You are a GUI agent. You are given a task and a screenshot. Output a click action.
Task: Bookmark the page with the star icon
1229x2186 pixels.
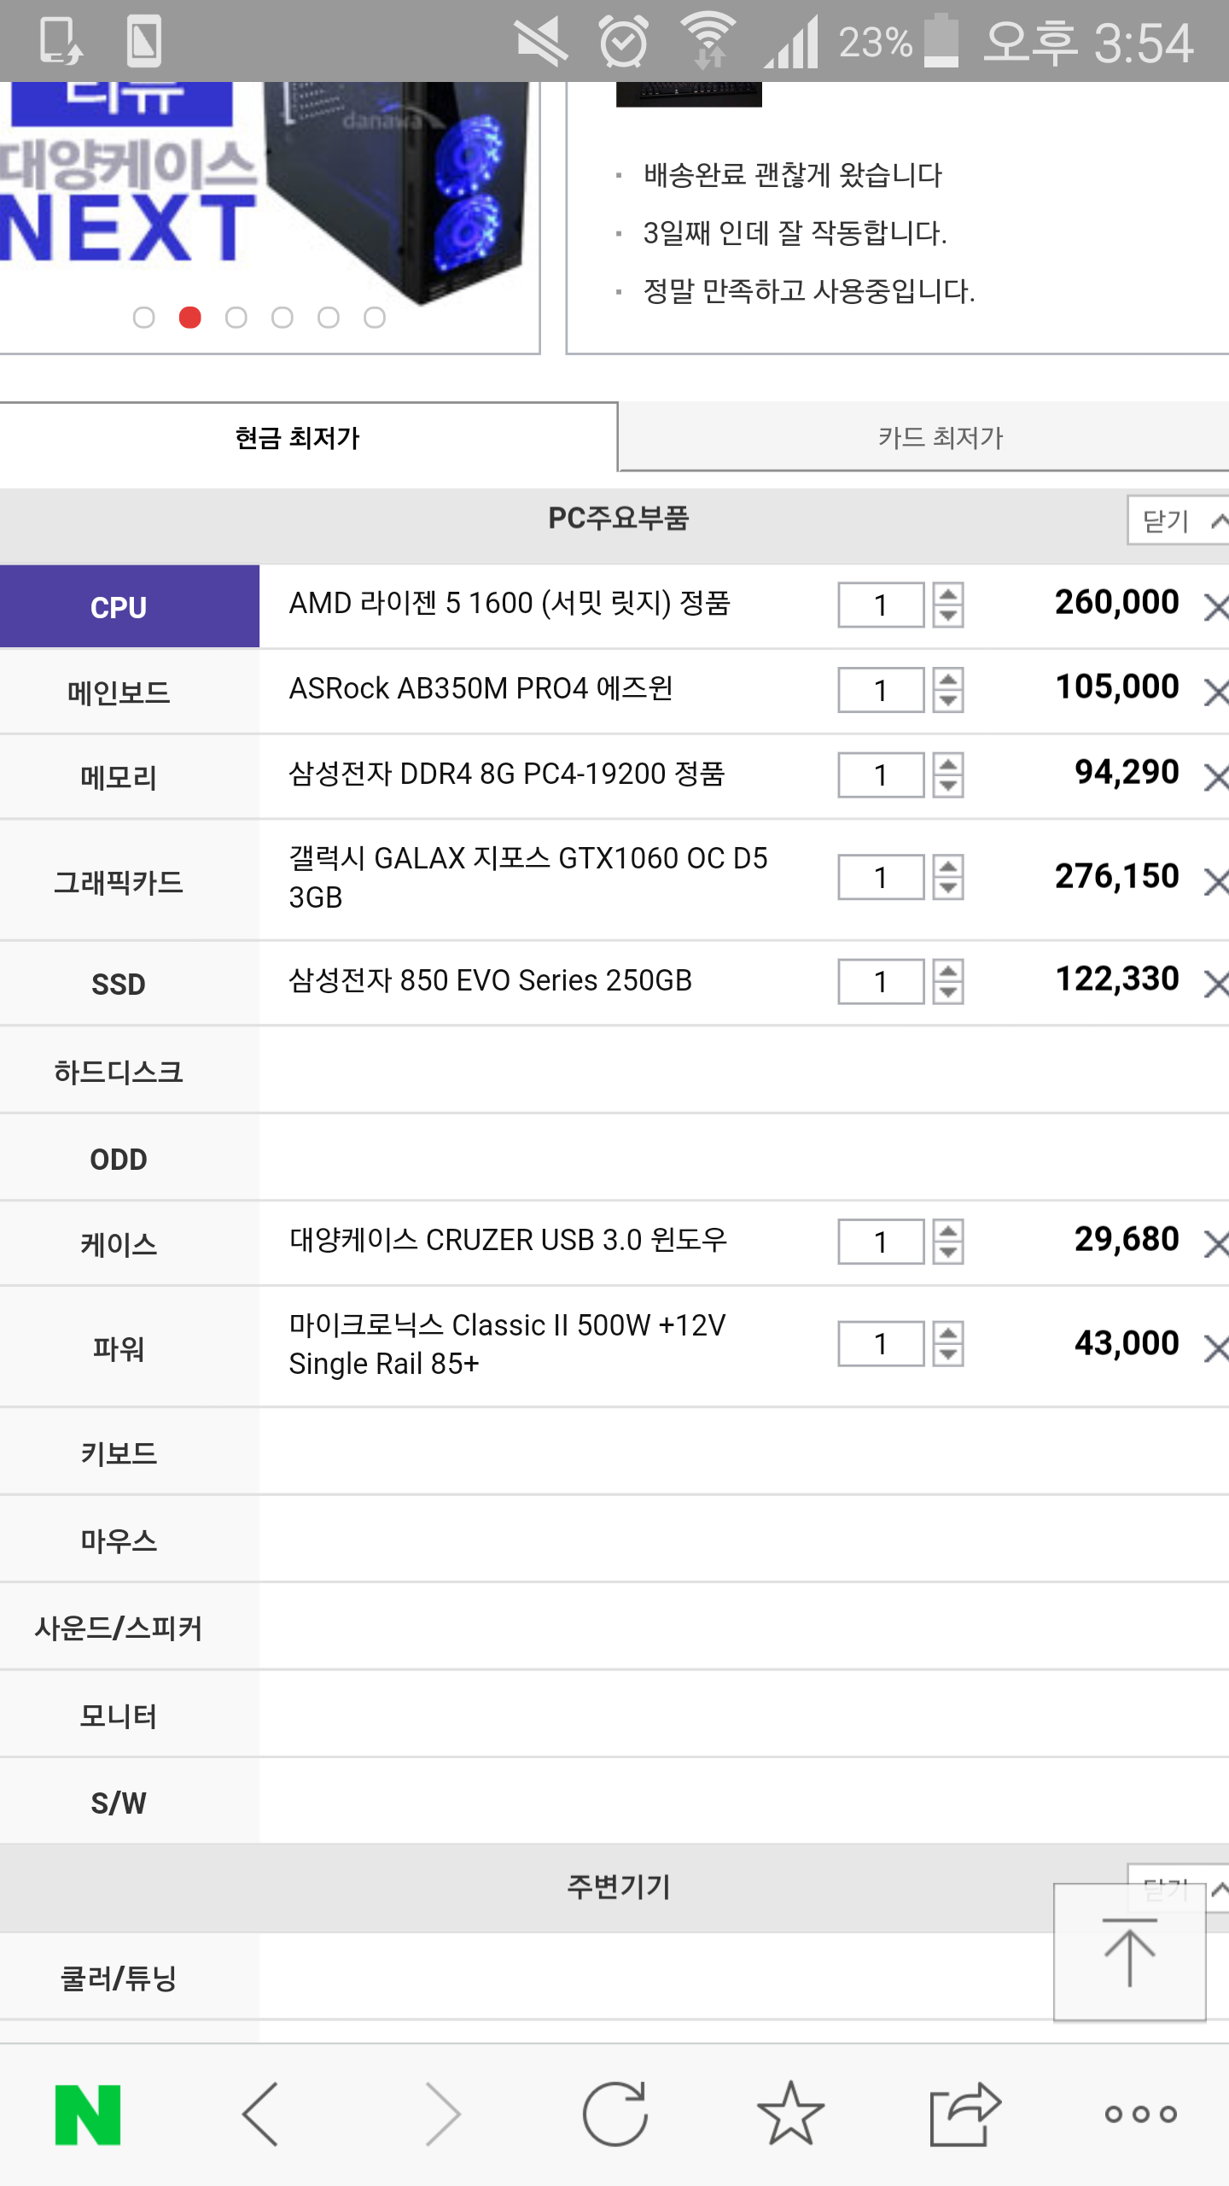click(791, 2114)
